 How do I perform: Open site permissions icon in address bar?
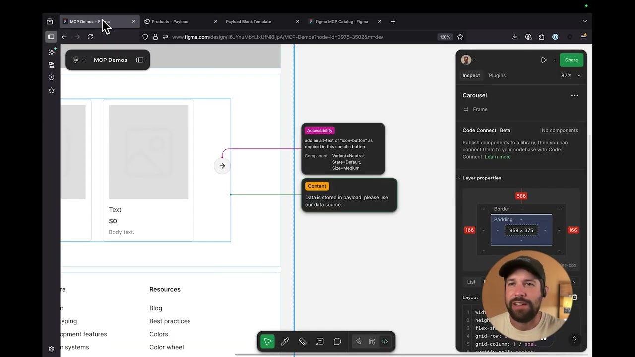(x=166, y=37)
